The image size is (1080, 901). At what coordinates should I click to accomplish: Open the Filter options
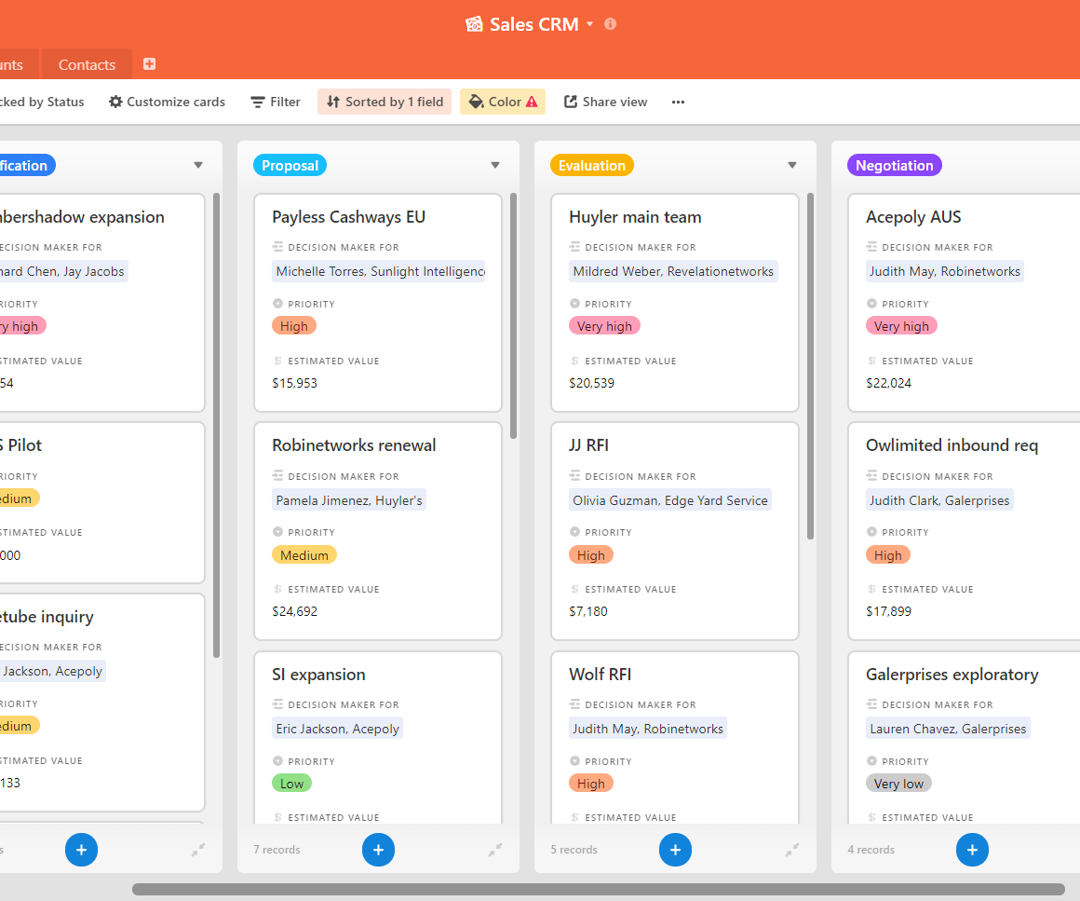[276, 102]
